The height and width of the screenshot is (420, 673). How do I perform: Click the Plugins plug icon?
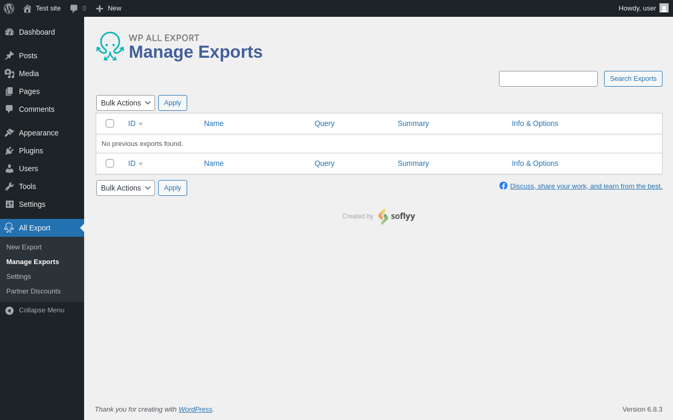point(9,151)
